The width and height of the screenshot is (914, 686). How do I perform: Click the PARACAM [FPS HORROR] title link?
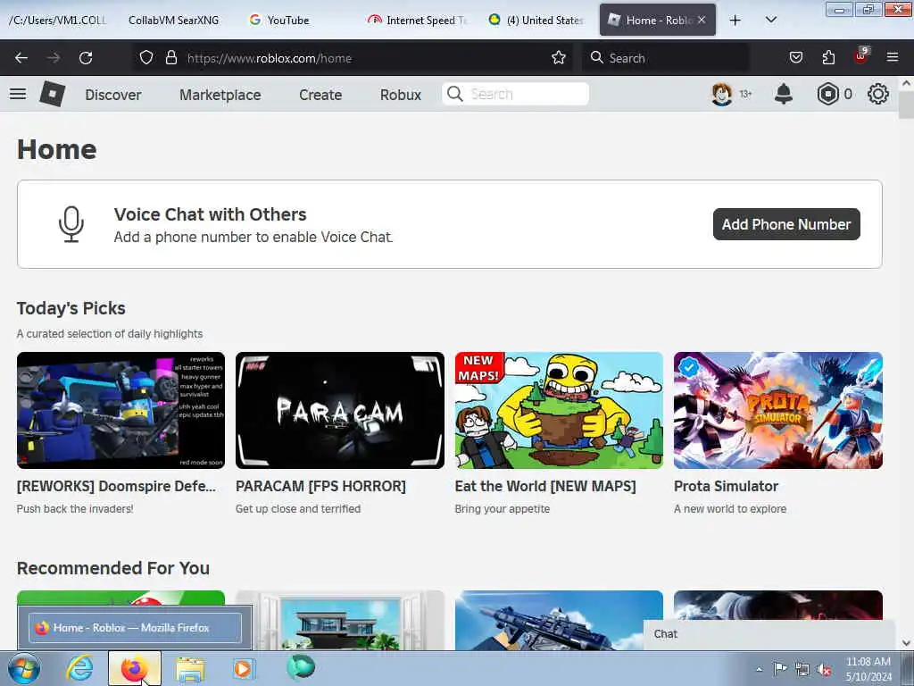(x=320, y=486)
